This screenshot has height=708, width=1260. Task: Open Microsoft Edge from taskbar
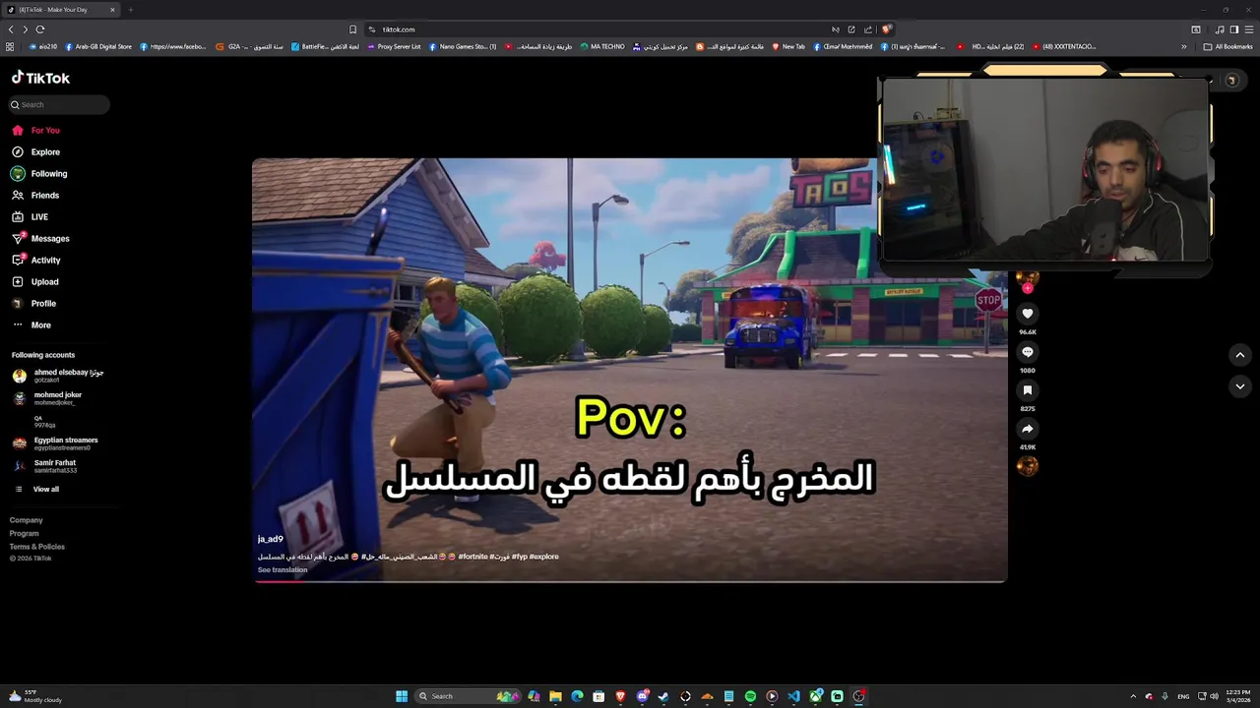point(577,696)
